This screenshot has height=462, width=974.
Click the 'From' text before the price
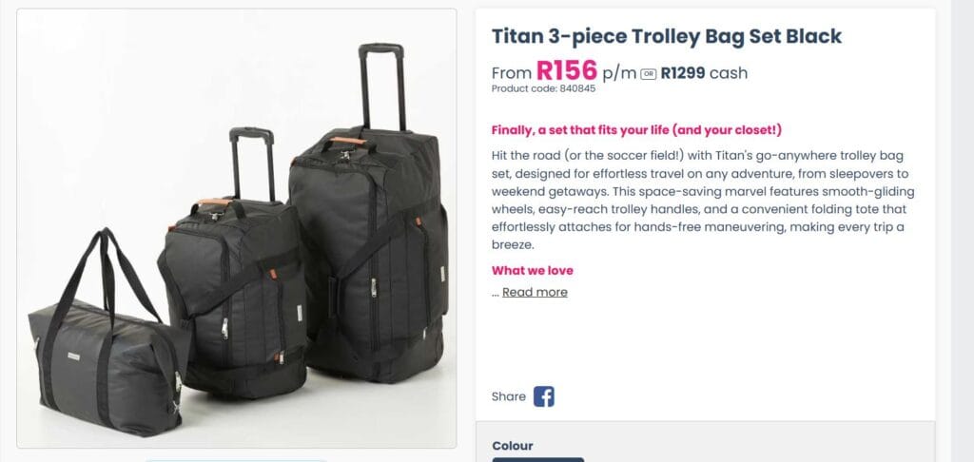coord(511,73)
